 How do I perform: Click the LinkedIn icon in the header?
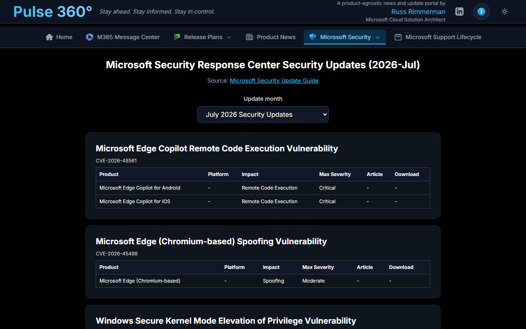pyautogui.click(x=459, y=12)
